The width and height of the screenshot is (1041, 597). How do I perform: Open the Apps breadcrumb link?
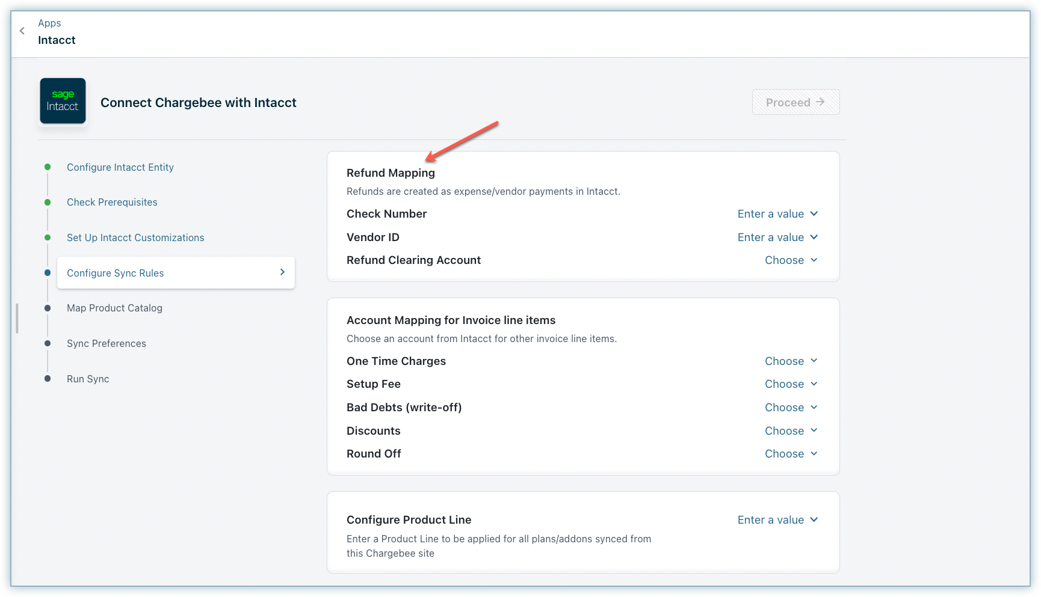click(49, 23)
